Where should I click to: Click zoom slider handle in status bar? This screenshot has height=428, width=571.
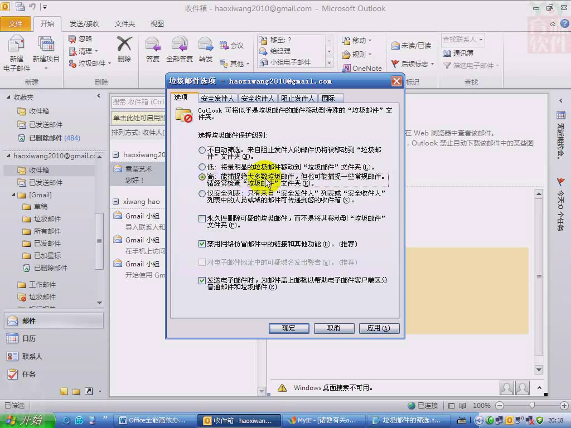(532, 406)
